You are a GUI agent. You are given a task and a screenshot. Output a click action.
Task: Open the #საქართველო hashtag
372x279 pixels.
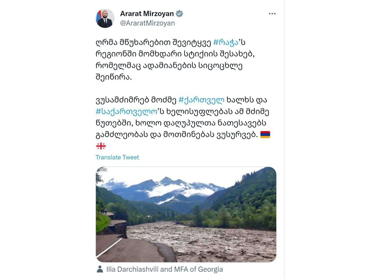click(x=126, y=112)
